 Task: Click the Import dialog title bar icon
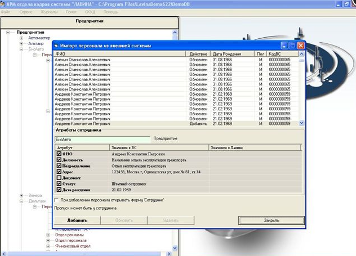click(x=57, y=45)
